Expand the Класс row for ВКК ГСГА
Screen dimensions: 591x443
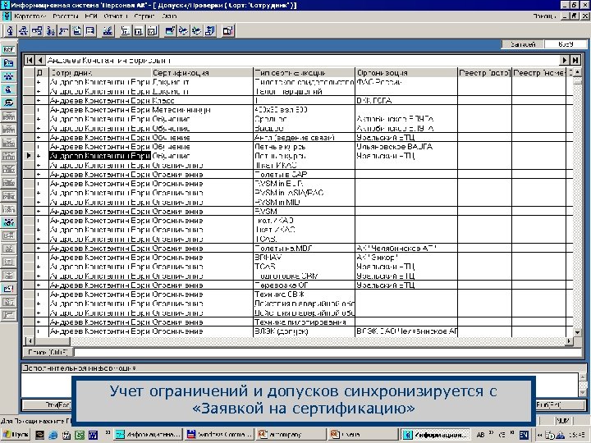click(x=39, y=101)
